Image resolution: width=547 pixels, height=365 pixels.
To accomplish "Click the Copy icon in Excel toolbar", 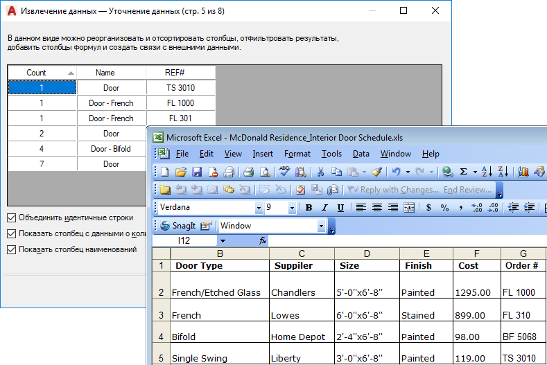I will point(336,172).
